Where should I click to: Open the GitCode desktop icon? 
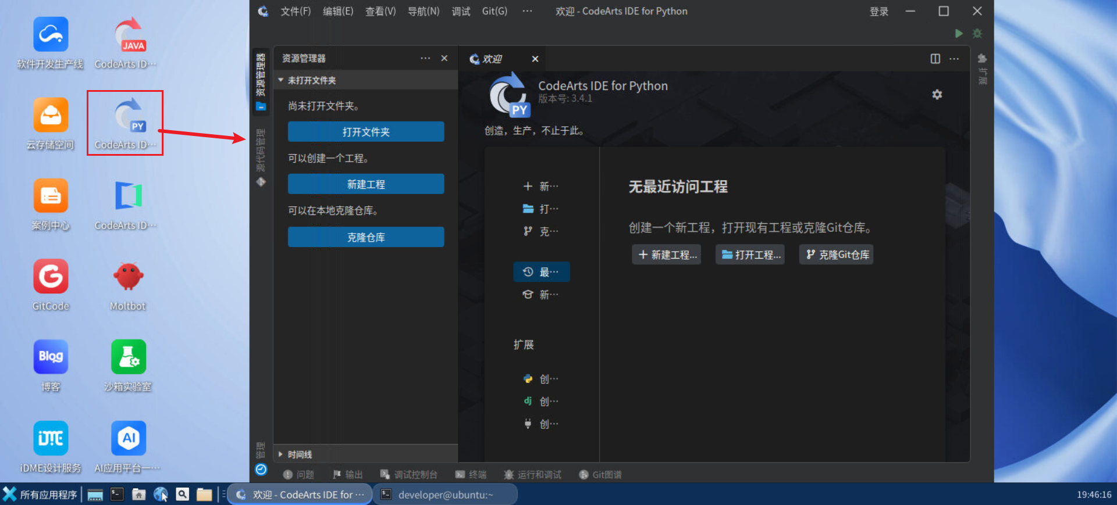pyautogui.click(x=51, y=285)
